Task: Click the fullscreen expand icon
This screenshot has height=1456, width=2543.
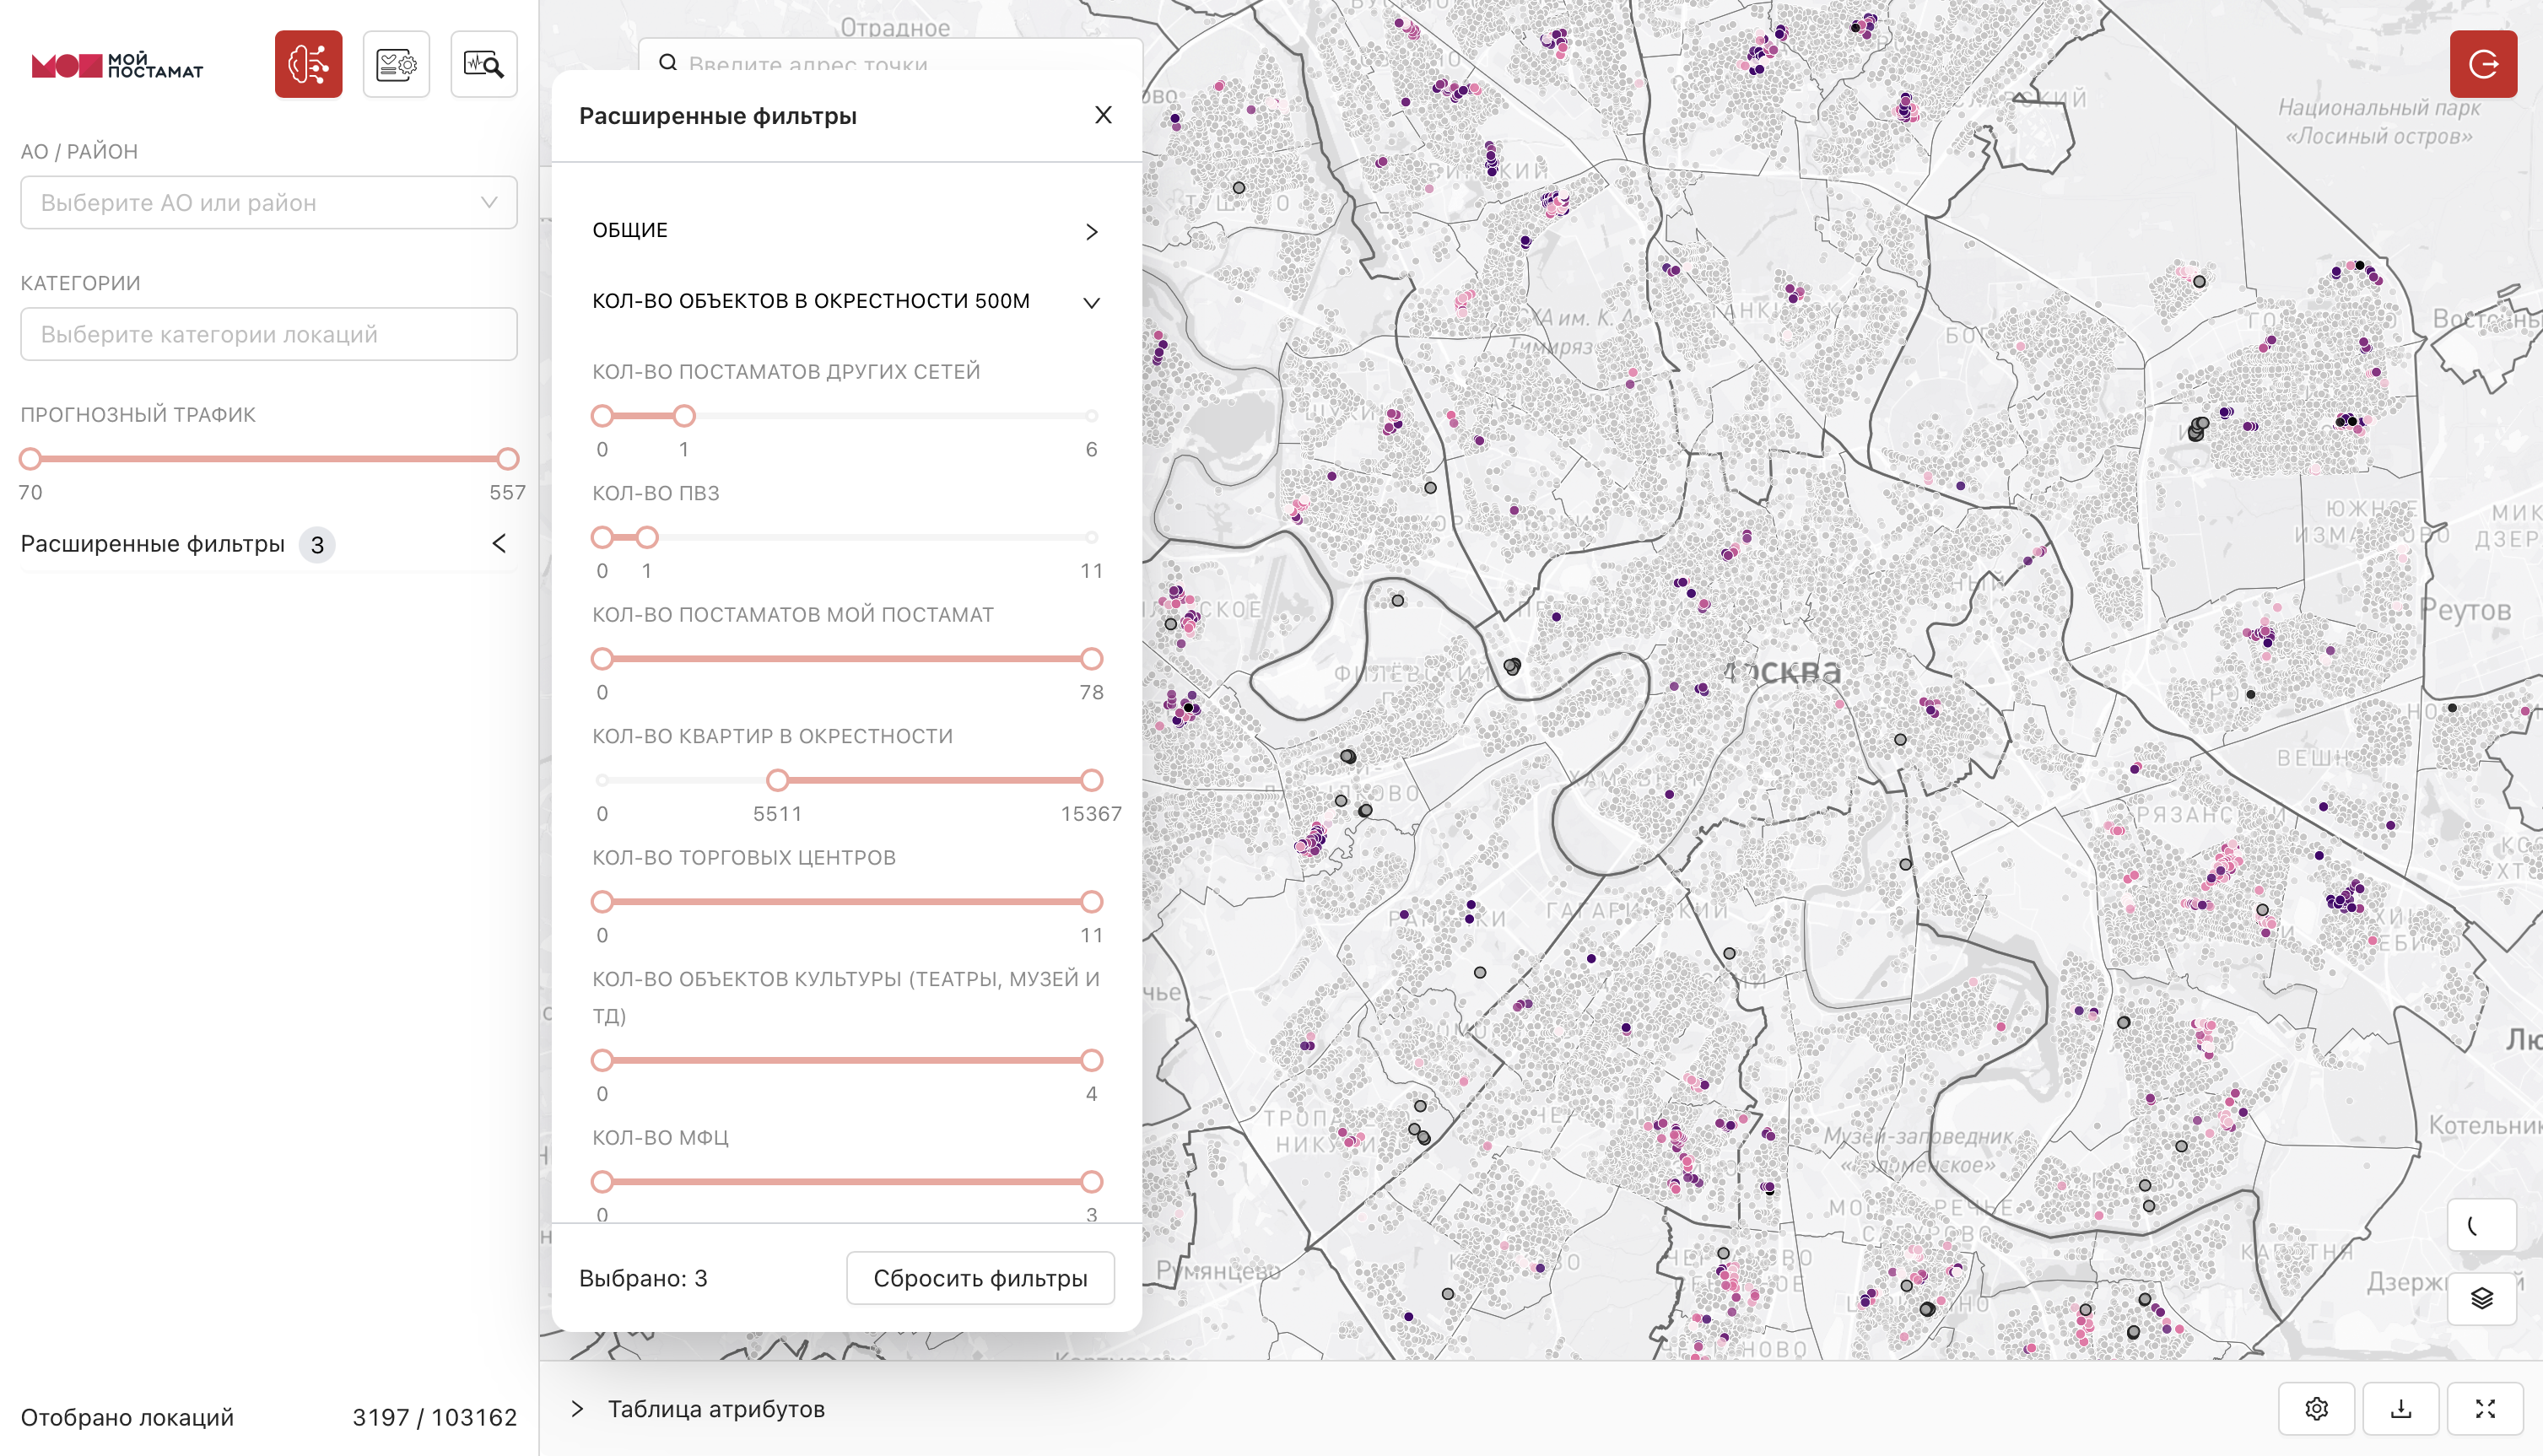Action: (2485, 1409)
